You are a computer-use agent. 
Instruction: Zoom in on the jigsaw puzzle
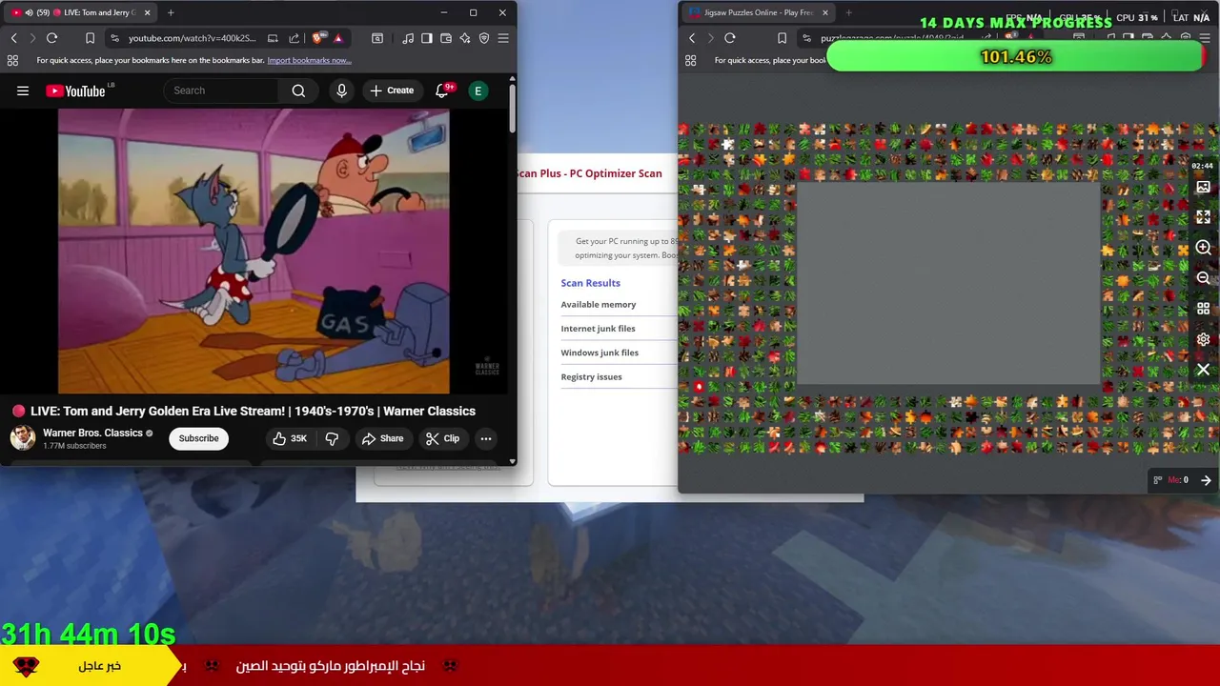pos(1203,248)
